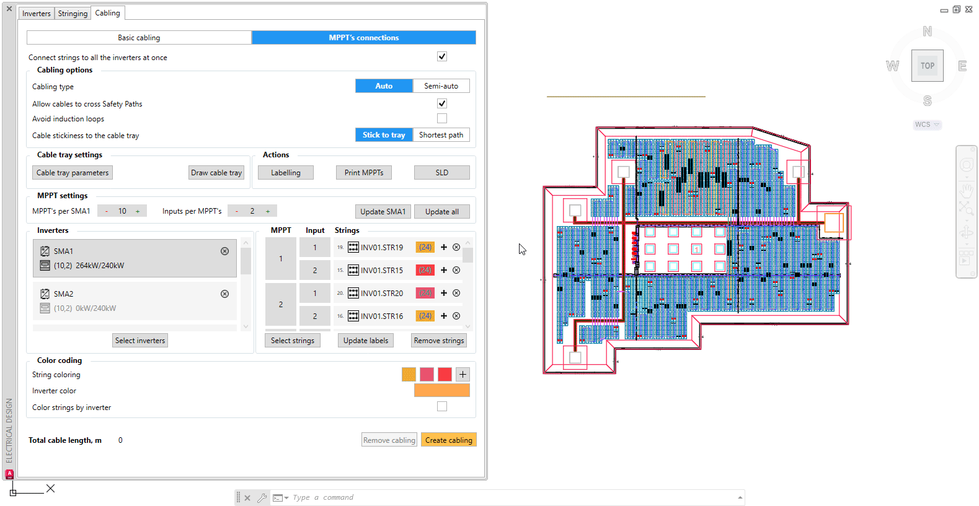Image resolution: width=979 pixels, height=506 pixels.
Task: Open the MPPT's connections section
Action: tap(364, 38)
